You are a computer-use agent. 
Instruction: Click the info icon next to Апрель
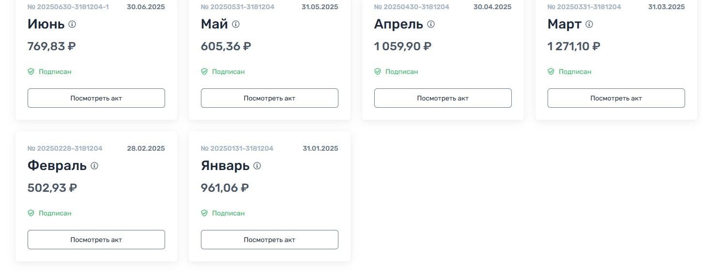[x=431, y=24]
